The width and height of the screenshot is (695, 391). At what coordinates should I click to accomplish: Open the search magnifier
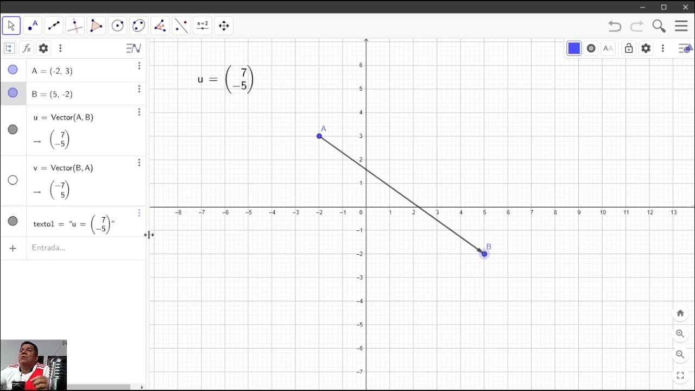pos(659,26)
